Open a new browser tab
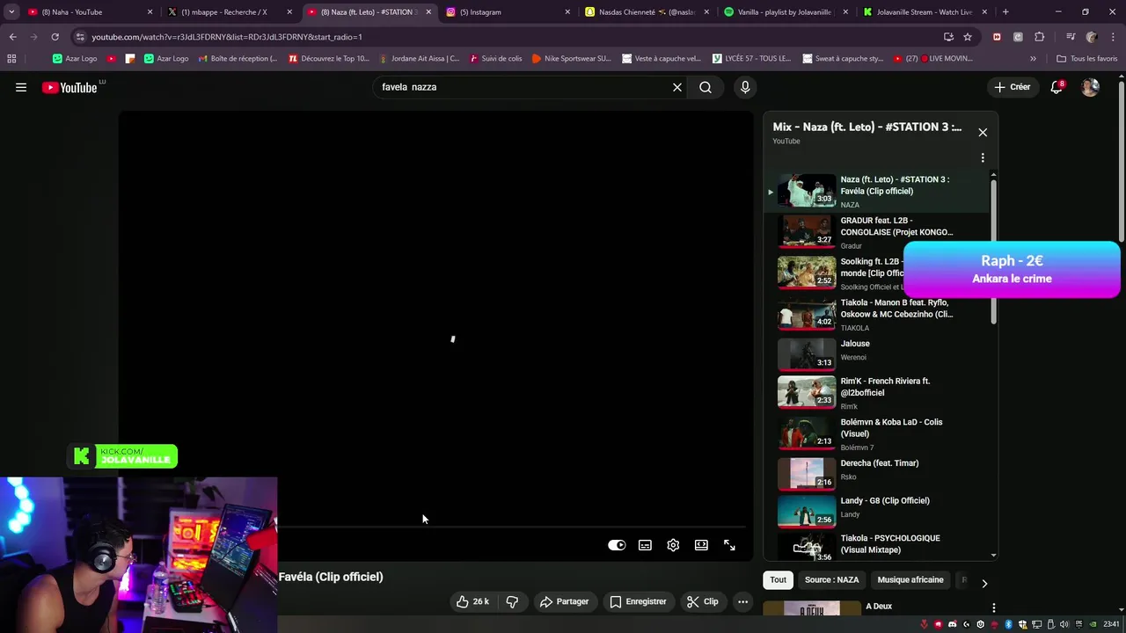Viewport: 1126px width, 633px height. (1005, 12)
